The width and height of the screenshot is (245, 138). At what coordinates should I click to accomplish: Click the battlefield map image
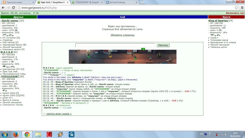[x=123, y=57]
